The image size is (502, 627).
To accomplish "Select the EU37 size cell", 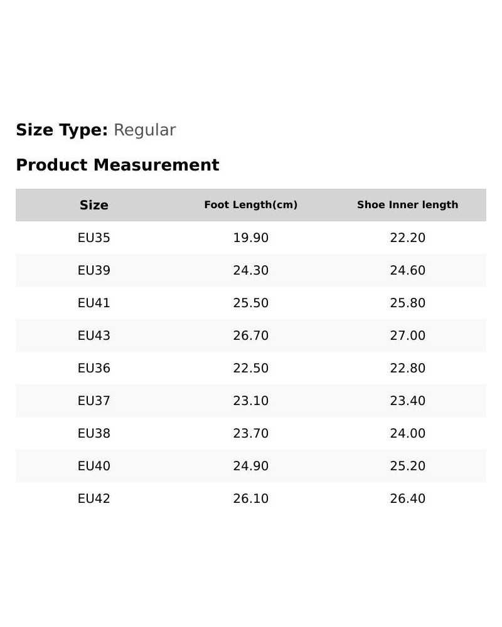I will click(93, 401).
